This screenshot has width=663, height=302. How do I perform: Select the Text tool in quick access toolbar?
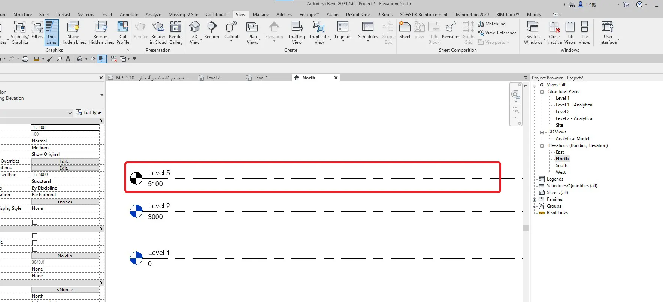coord(68,59)
